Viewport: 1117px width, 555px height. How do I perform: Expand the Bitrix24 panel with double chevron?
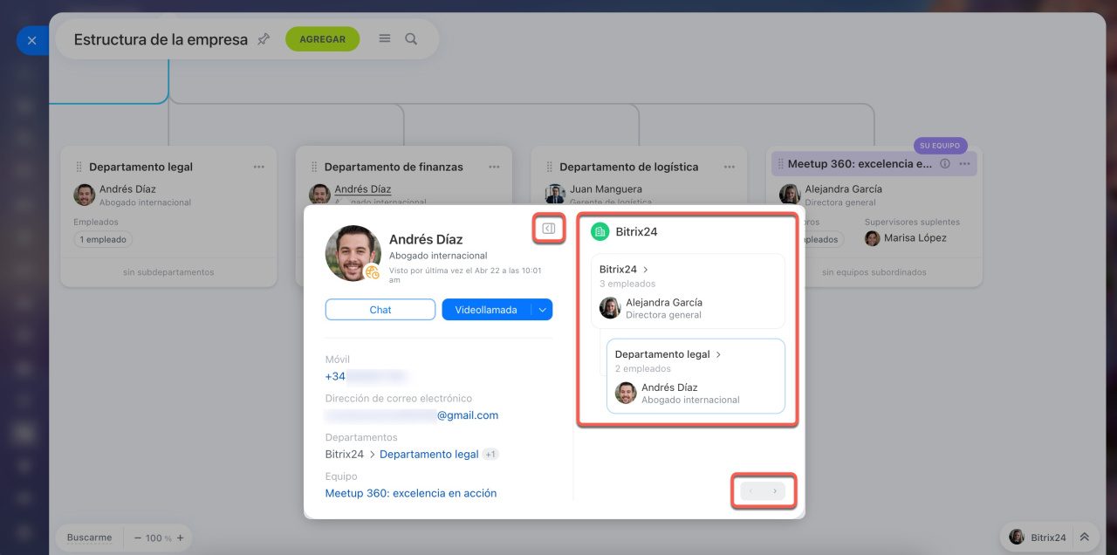coord(1085,538)
